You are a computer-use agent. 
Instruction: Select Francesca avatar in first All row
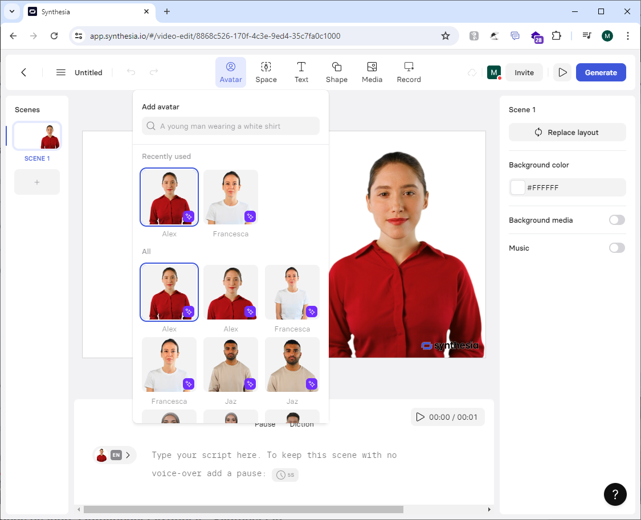coord(292,292)
